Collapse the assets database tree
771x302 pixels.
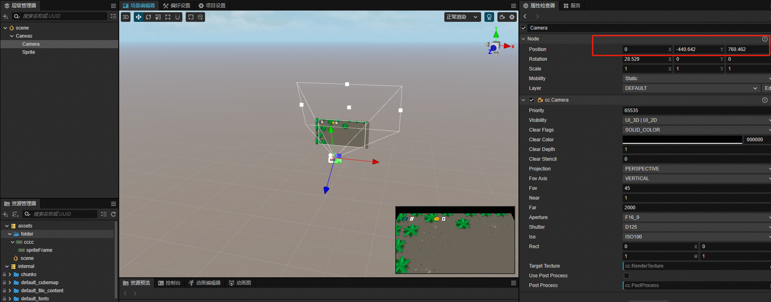click(x=7, y=226)
